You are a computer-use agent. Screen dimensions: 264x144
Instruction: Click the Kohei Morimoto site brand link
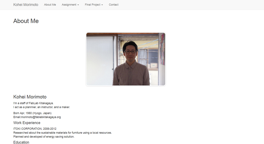[x=26, y=5]
